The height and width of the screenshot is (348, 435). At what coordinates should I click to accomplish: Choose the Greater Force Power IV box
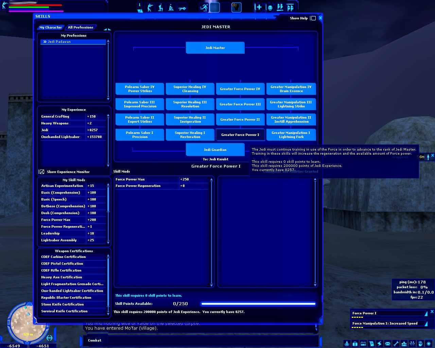point(240,89)
